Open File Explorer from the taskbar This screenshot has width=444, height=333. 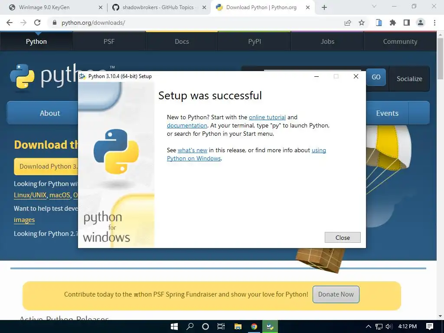point(238,326)
